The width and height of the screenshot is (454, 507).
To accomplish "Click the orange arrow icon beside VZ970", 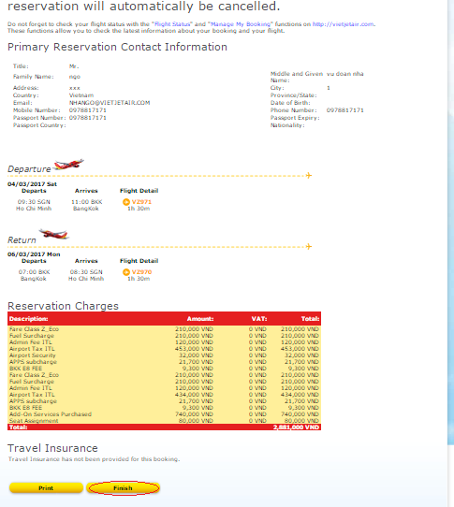I will pos(126,272).
